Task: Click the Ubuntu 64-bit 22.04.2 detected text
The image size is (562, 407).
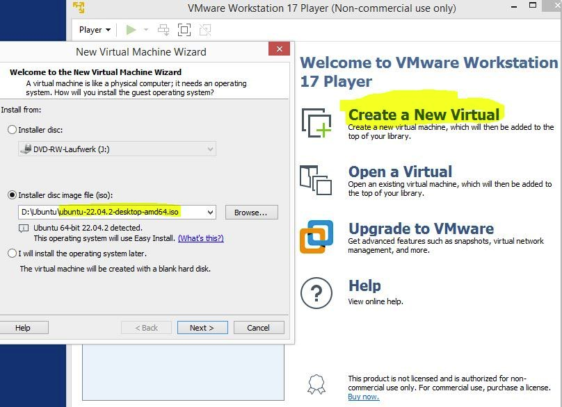Action: tap(88, 228)
